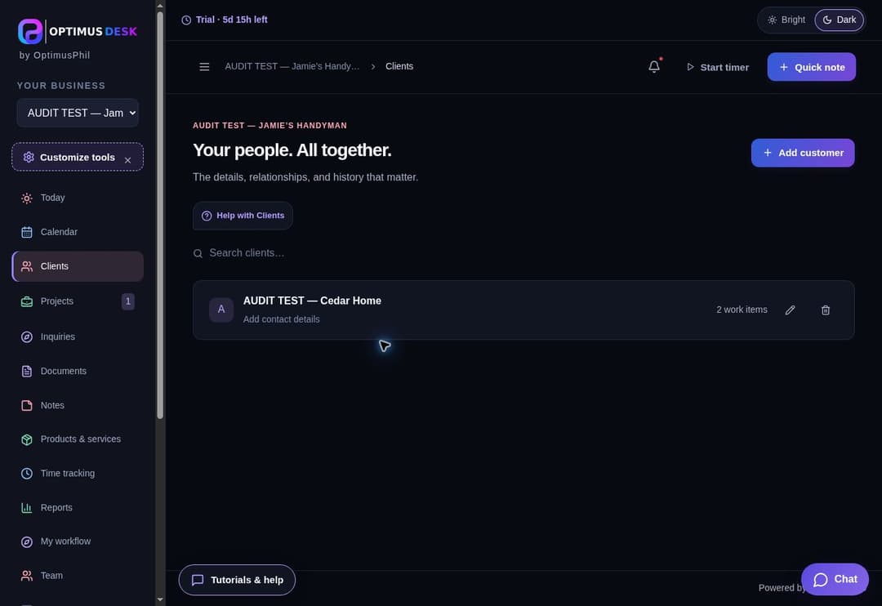Dismiss the Customize tools banner
This screenshot has height=606, width=882.
(127, 160)
